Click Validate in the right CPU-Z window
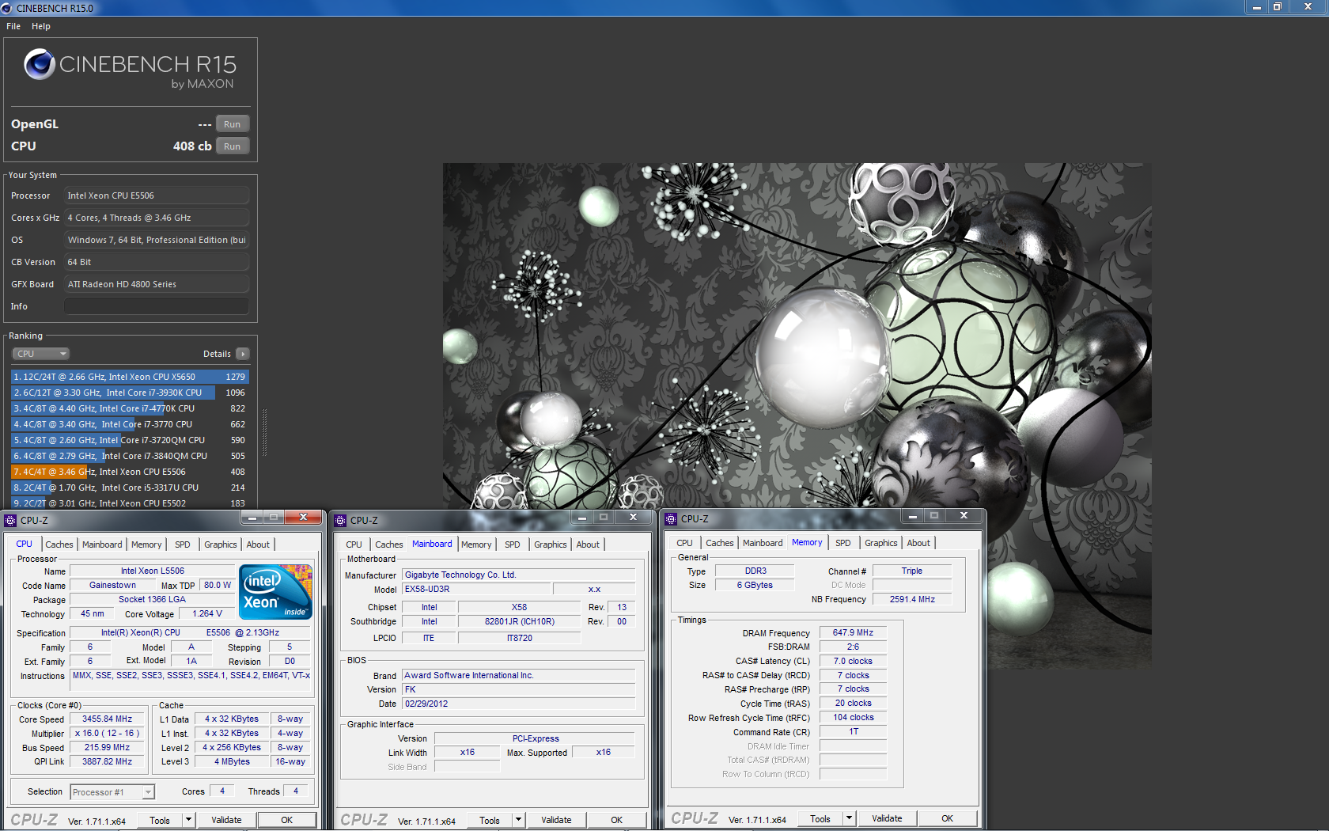Screen dimensions: 1329x831 tap(887, 818)
